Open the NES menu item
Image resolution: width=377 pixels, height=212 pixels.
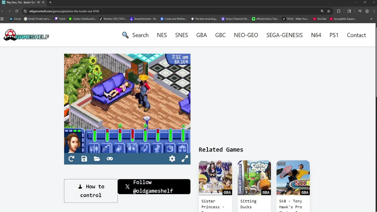[162, 35]
